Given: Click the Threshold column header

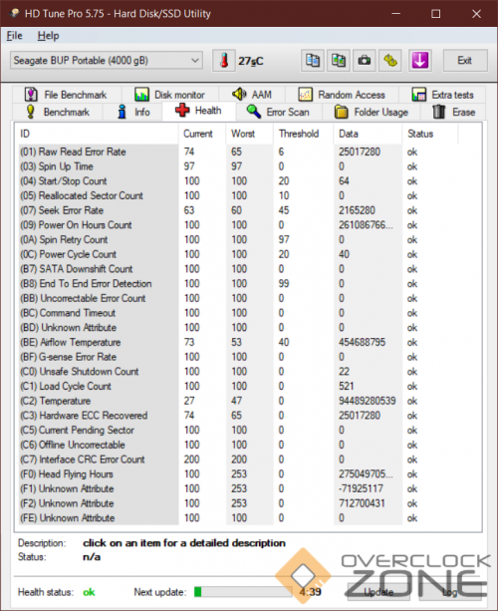Looking at the screenshot, I should coord(304,134).
